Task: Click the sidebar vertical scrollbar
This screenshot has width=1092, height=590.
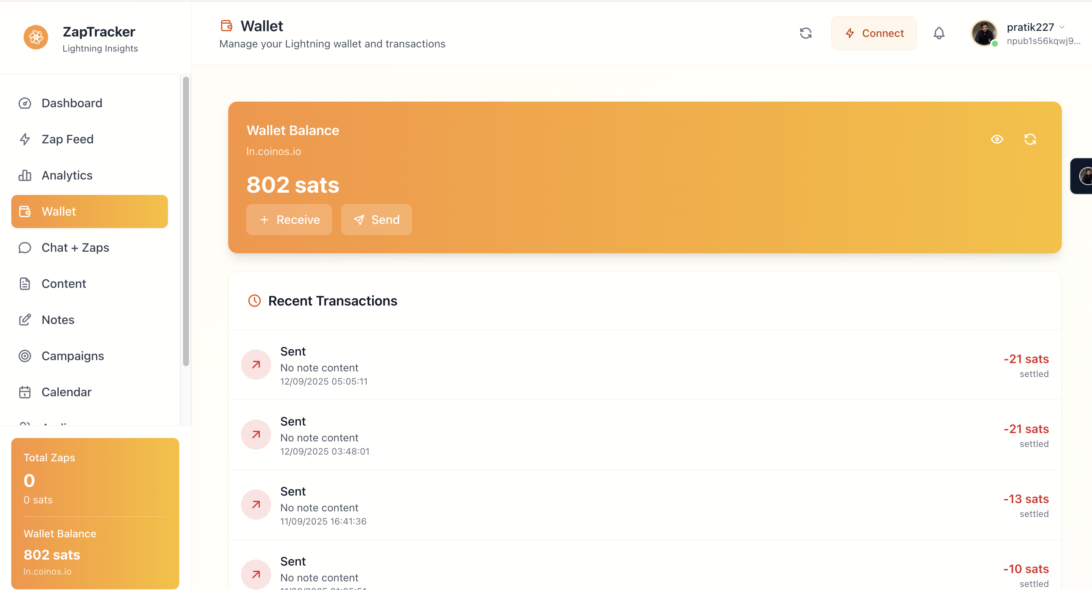Action: [186, 221]
